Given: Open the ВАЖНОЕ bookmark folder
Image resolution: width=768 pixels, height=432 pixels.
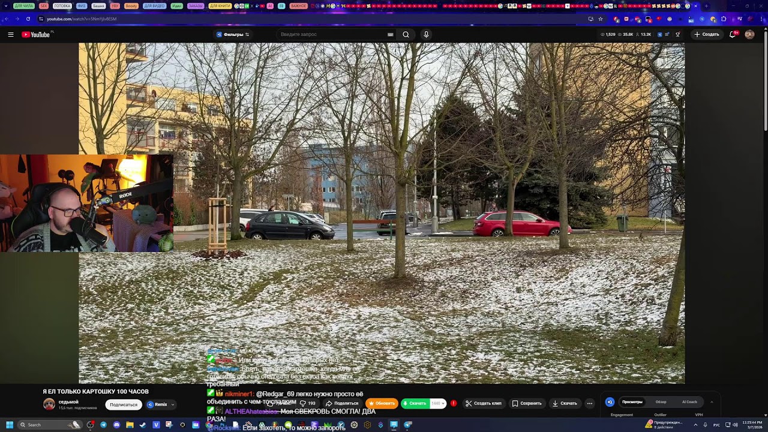Looking at the screenshot, I should pos(298,6).
